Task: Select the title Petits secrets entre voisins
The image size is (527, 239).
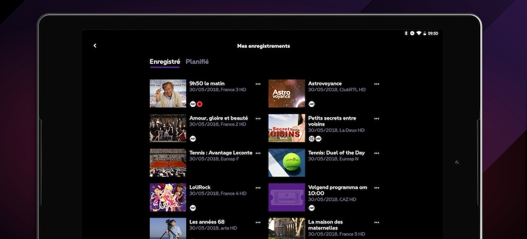Action: point(332,121)
